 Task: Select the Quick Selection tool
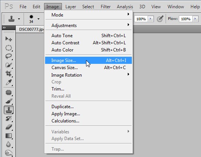coord(9,65)
